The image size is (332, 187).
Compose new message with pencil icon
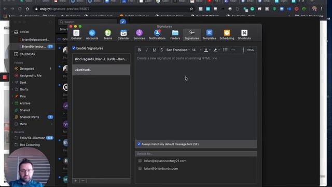click(x=123, y=22)
